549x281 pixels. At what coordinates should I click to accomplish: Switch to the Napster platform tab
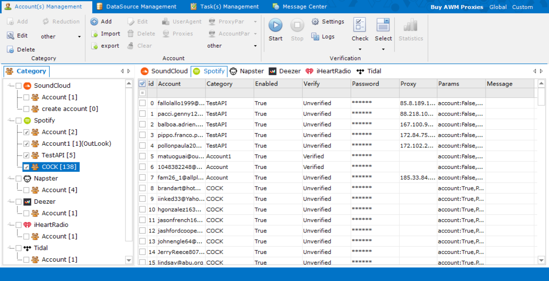click(247, 71)
